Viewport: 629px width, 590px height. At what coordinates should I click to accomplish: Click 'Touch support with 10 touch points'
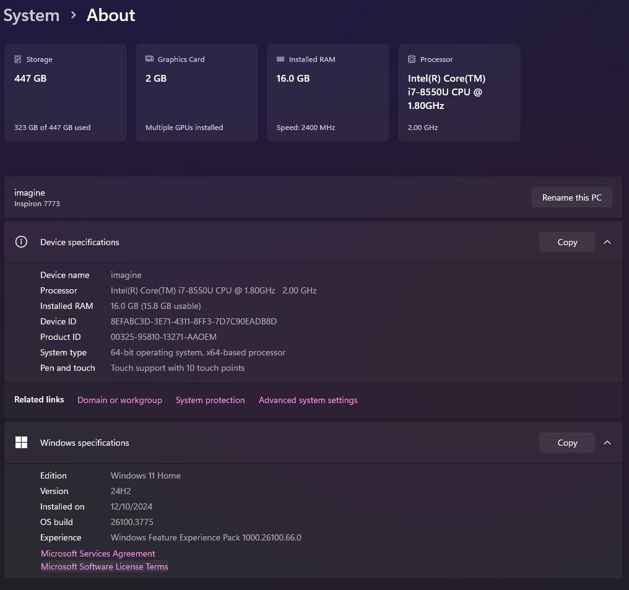[178, 368]
